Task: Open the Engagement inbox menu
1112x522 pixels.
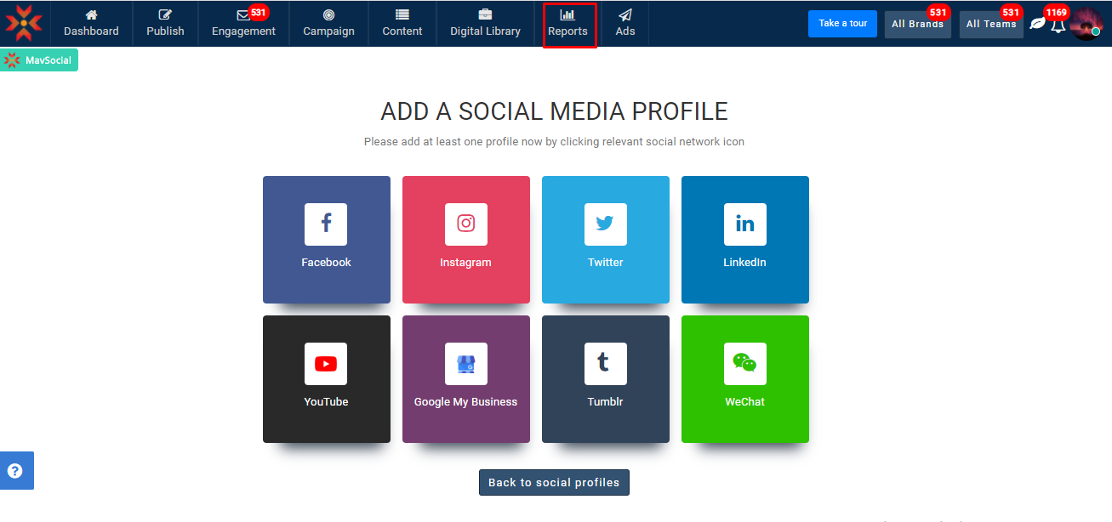Action: coord(243,24)
